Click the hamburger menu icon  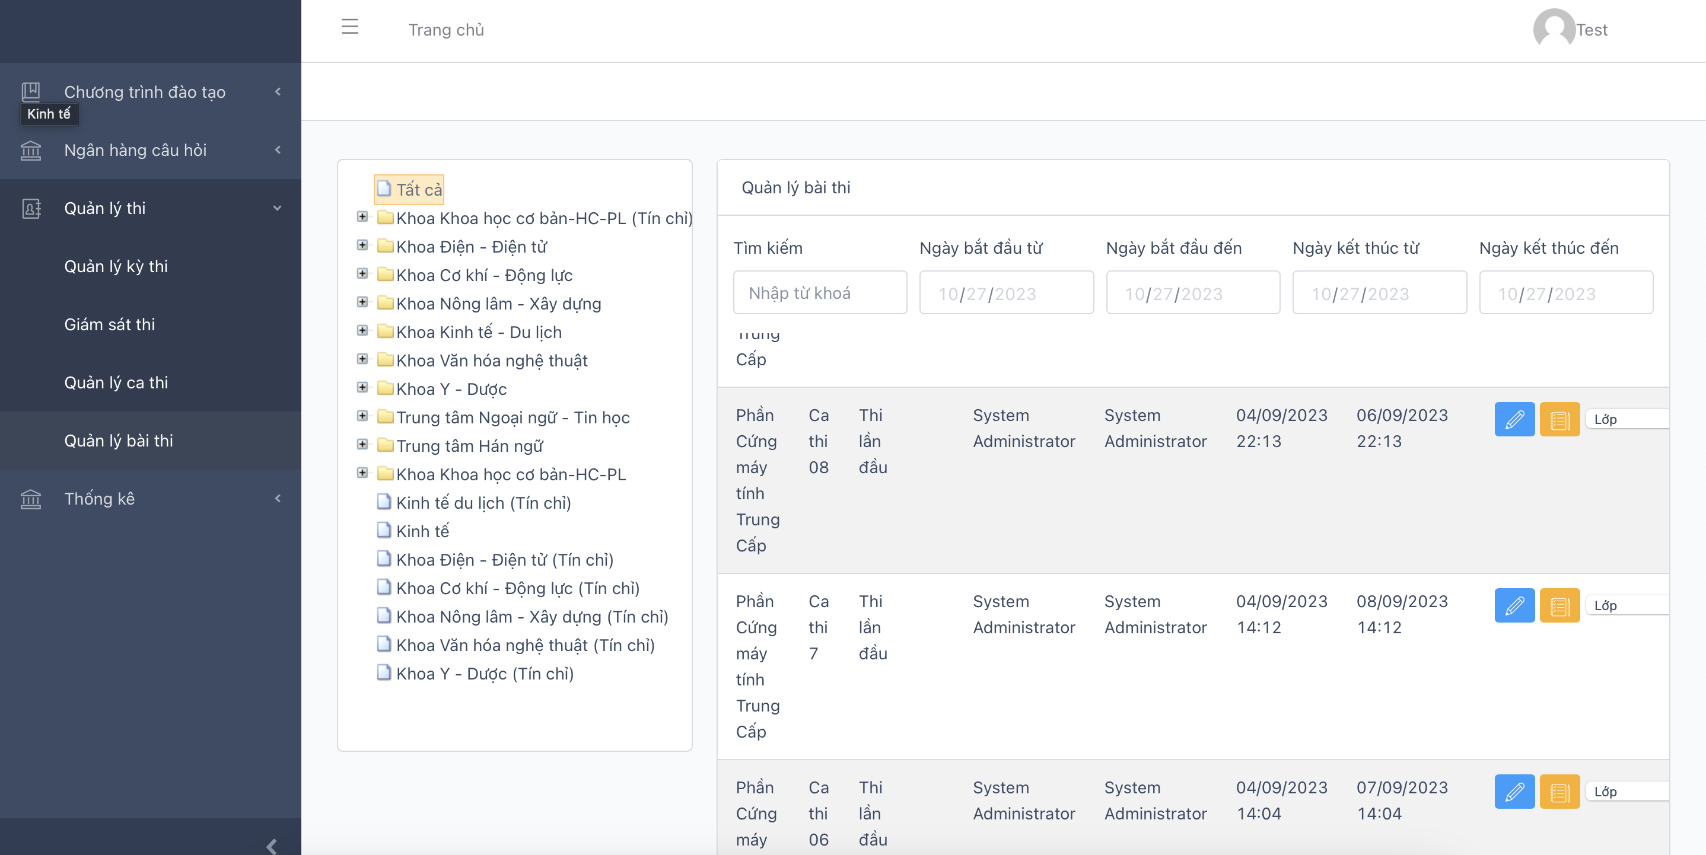coord(349,27)
